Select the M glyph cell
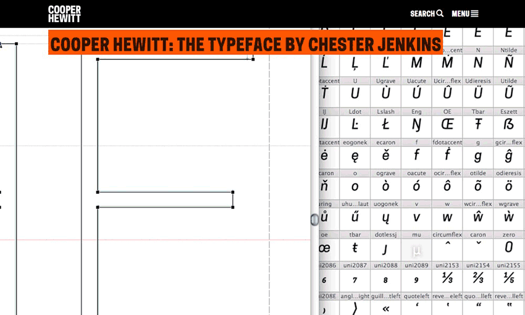 (x=416, y=62)
